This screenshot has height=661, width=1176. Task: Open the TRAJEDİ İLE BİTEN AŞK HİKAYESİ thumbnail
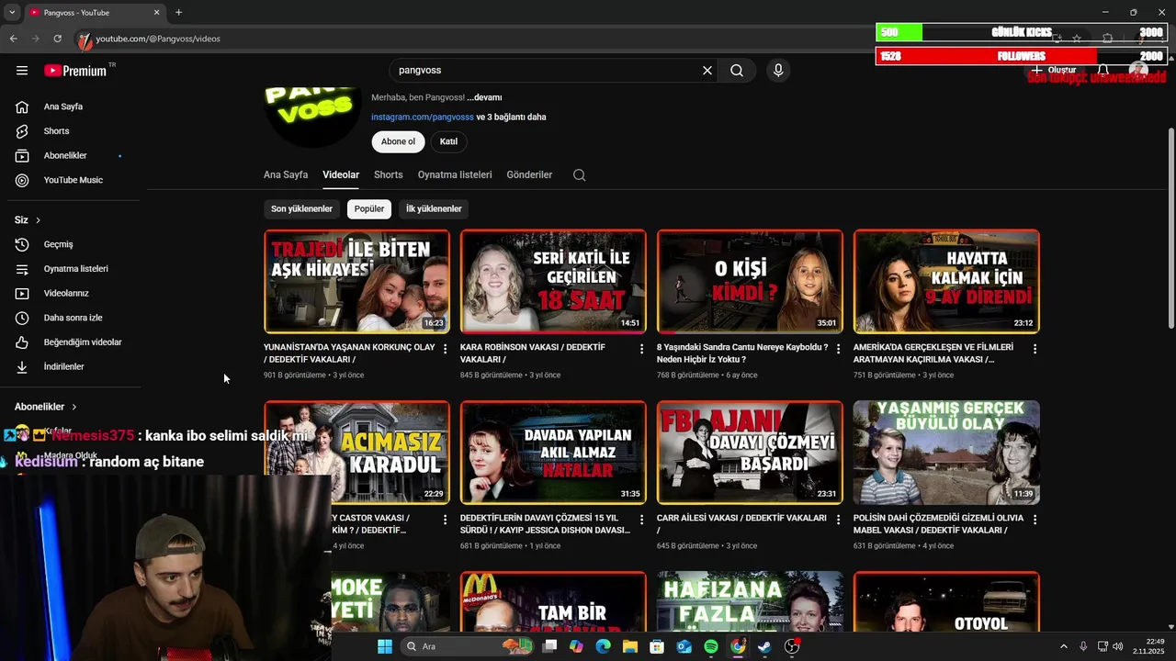tap(356, 281)
